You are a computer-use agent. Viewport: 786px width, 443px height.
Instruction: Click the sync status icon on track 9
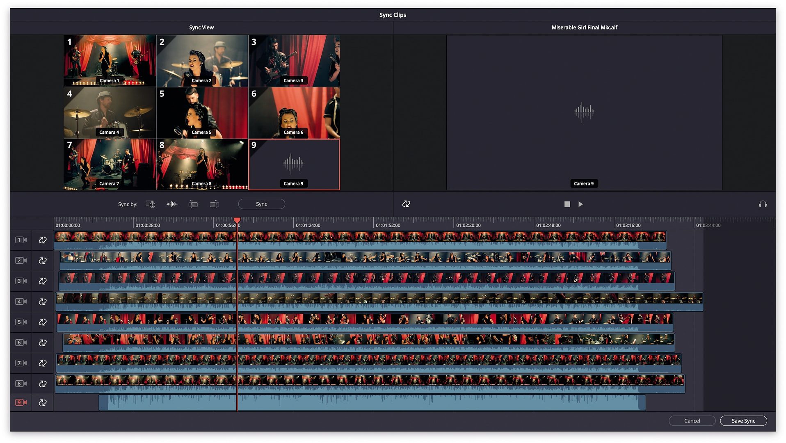click(43, 402)
